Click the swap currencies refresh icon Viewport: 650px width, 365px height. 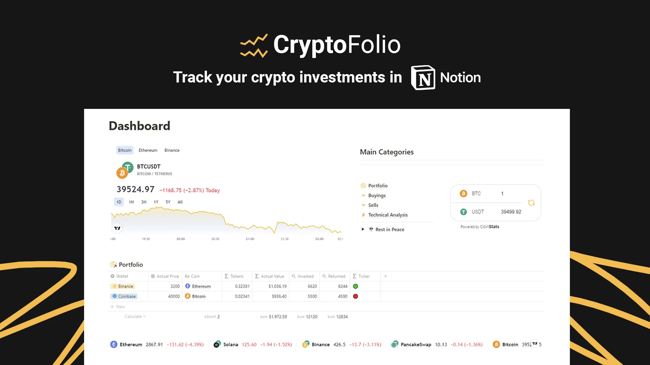tap(531, 203)
